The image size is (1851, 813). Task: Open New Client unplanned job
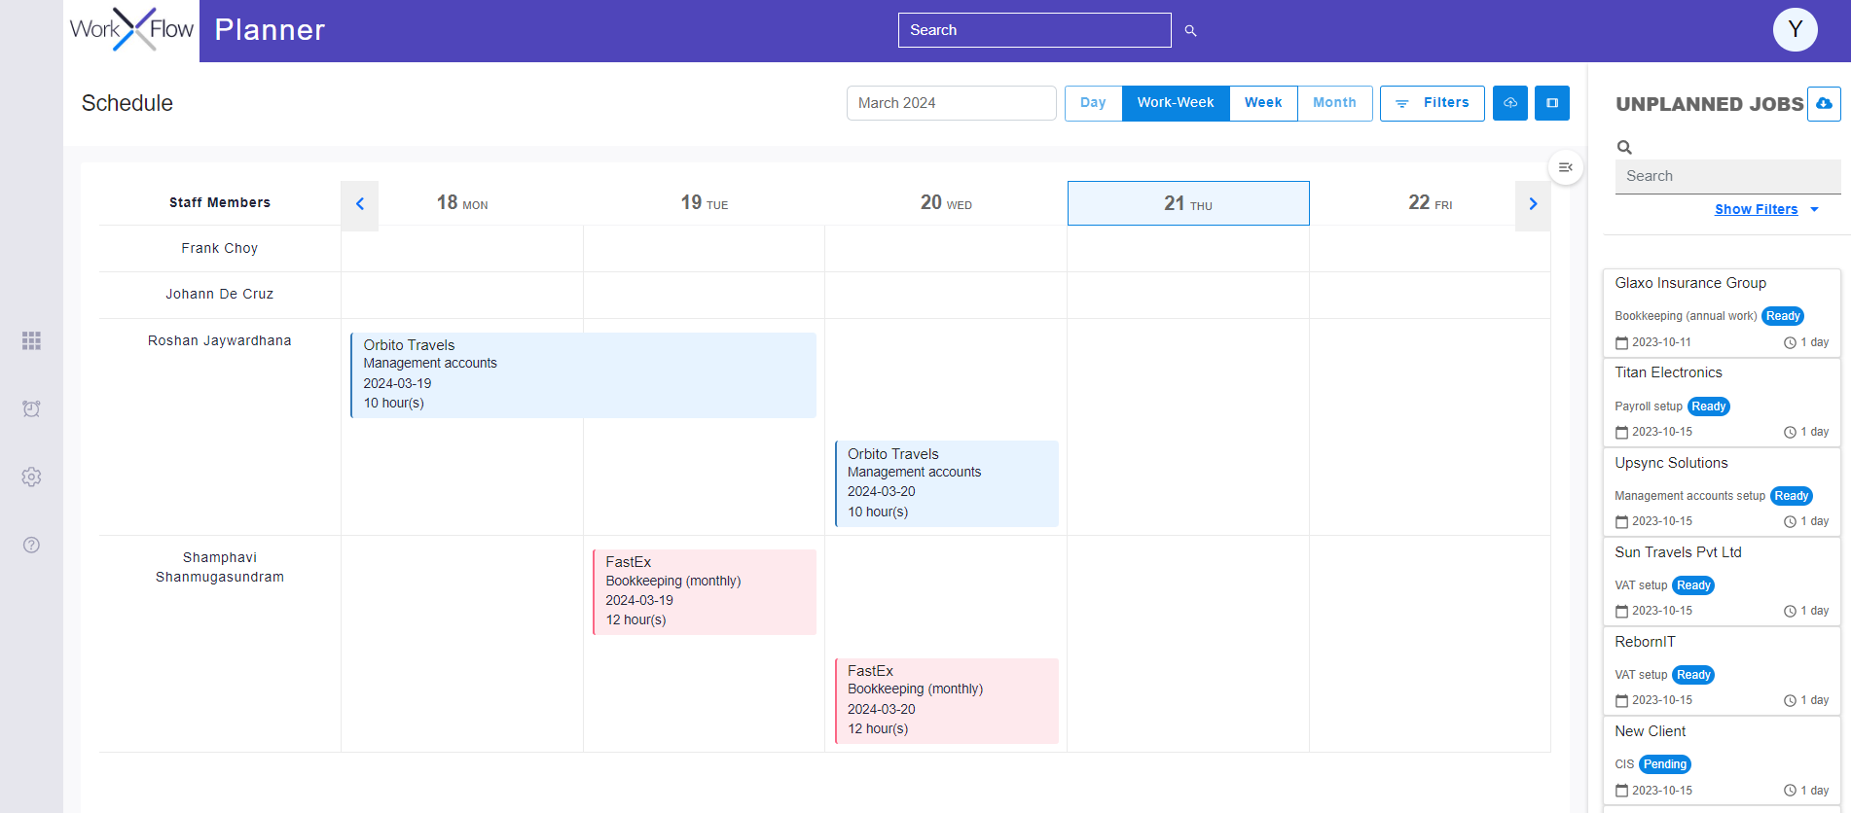pos(1722,760)
